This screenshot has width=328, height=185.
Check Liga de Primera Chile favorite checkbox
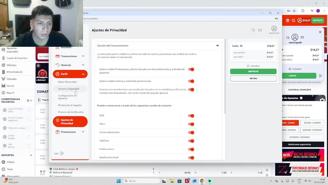(x=29, y=110)
